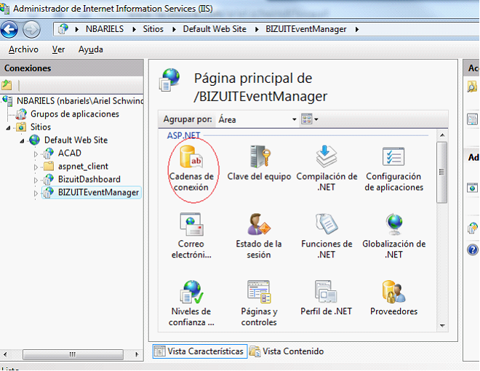
Task: Click the Forward navigation arrow
Action: (x=31, y=29)
